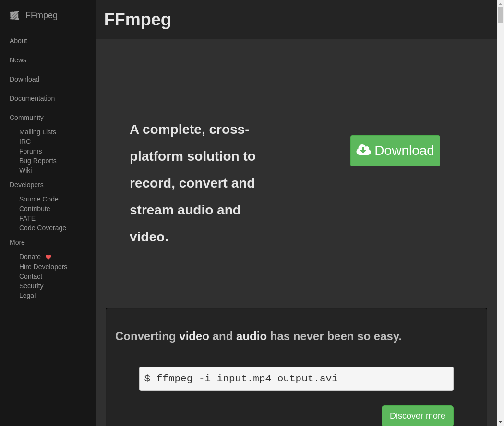Select Community in the sidebar
The width and height of the screenshot is (504, 426).
pyautogui.click(x=26, y=118)
